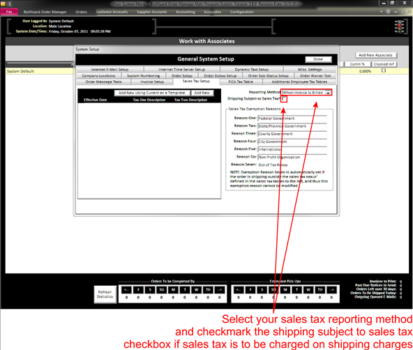Click the application icon in title bar

click(3, 3)
